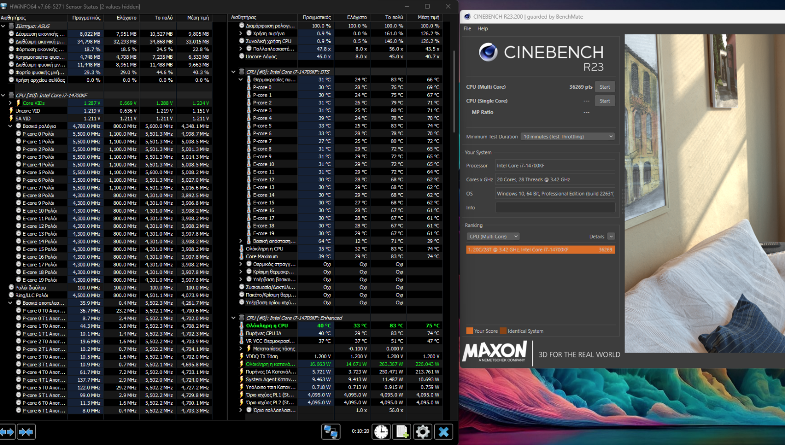The image size is (785, 445).
Task: Click the P-core 0 thermometer icon
Action: [249, 87]
